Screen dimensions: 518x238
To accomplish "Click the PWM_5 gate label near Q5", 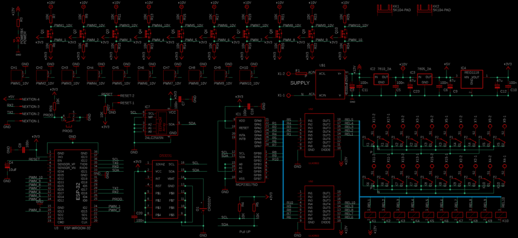I will pos(190,40).
